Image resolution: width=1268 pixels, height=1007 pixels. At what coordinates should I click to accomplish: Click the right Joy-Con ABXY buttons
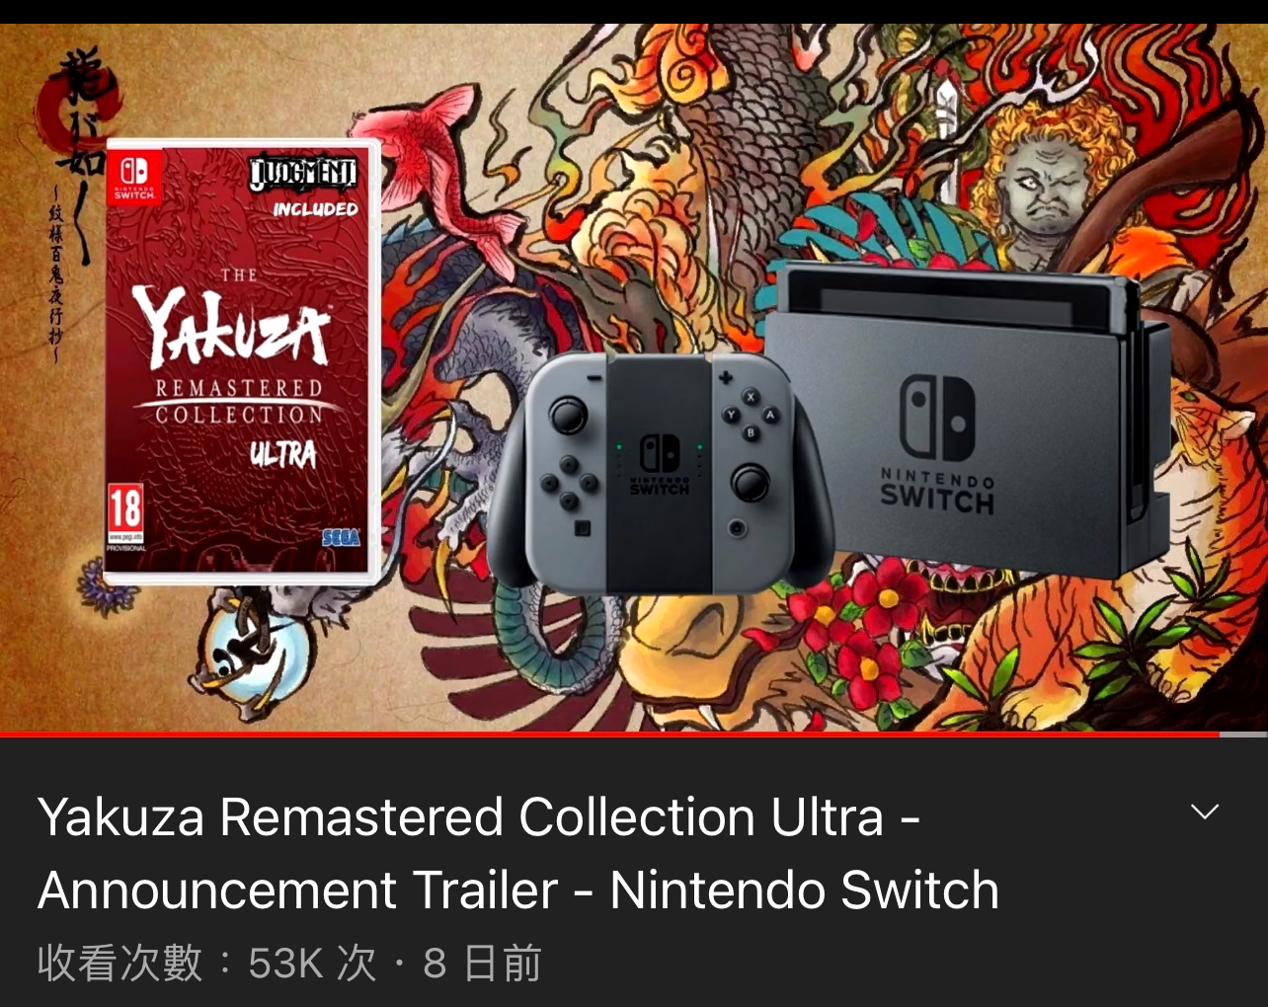point(750,415)
